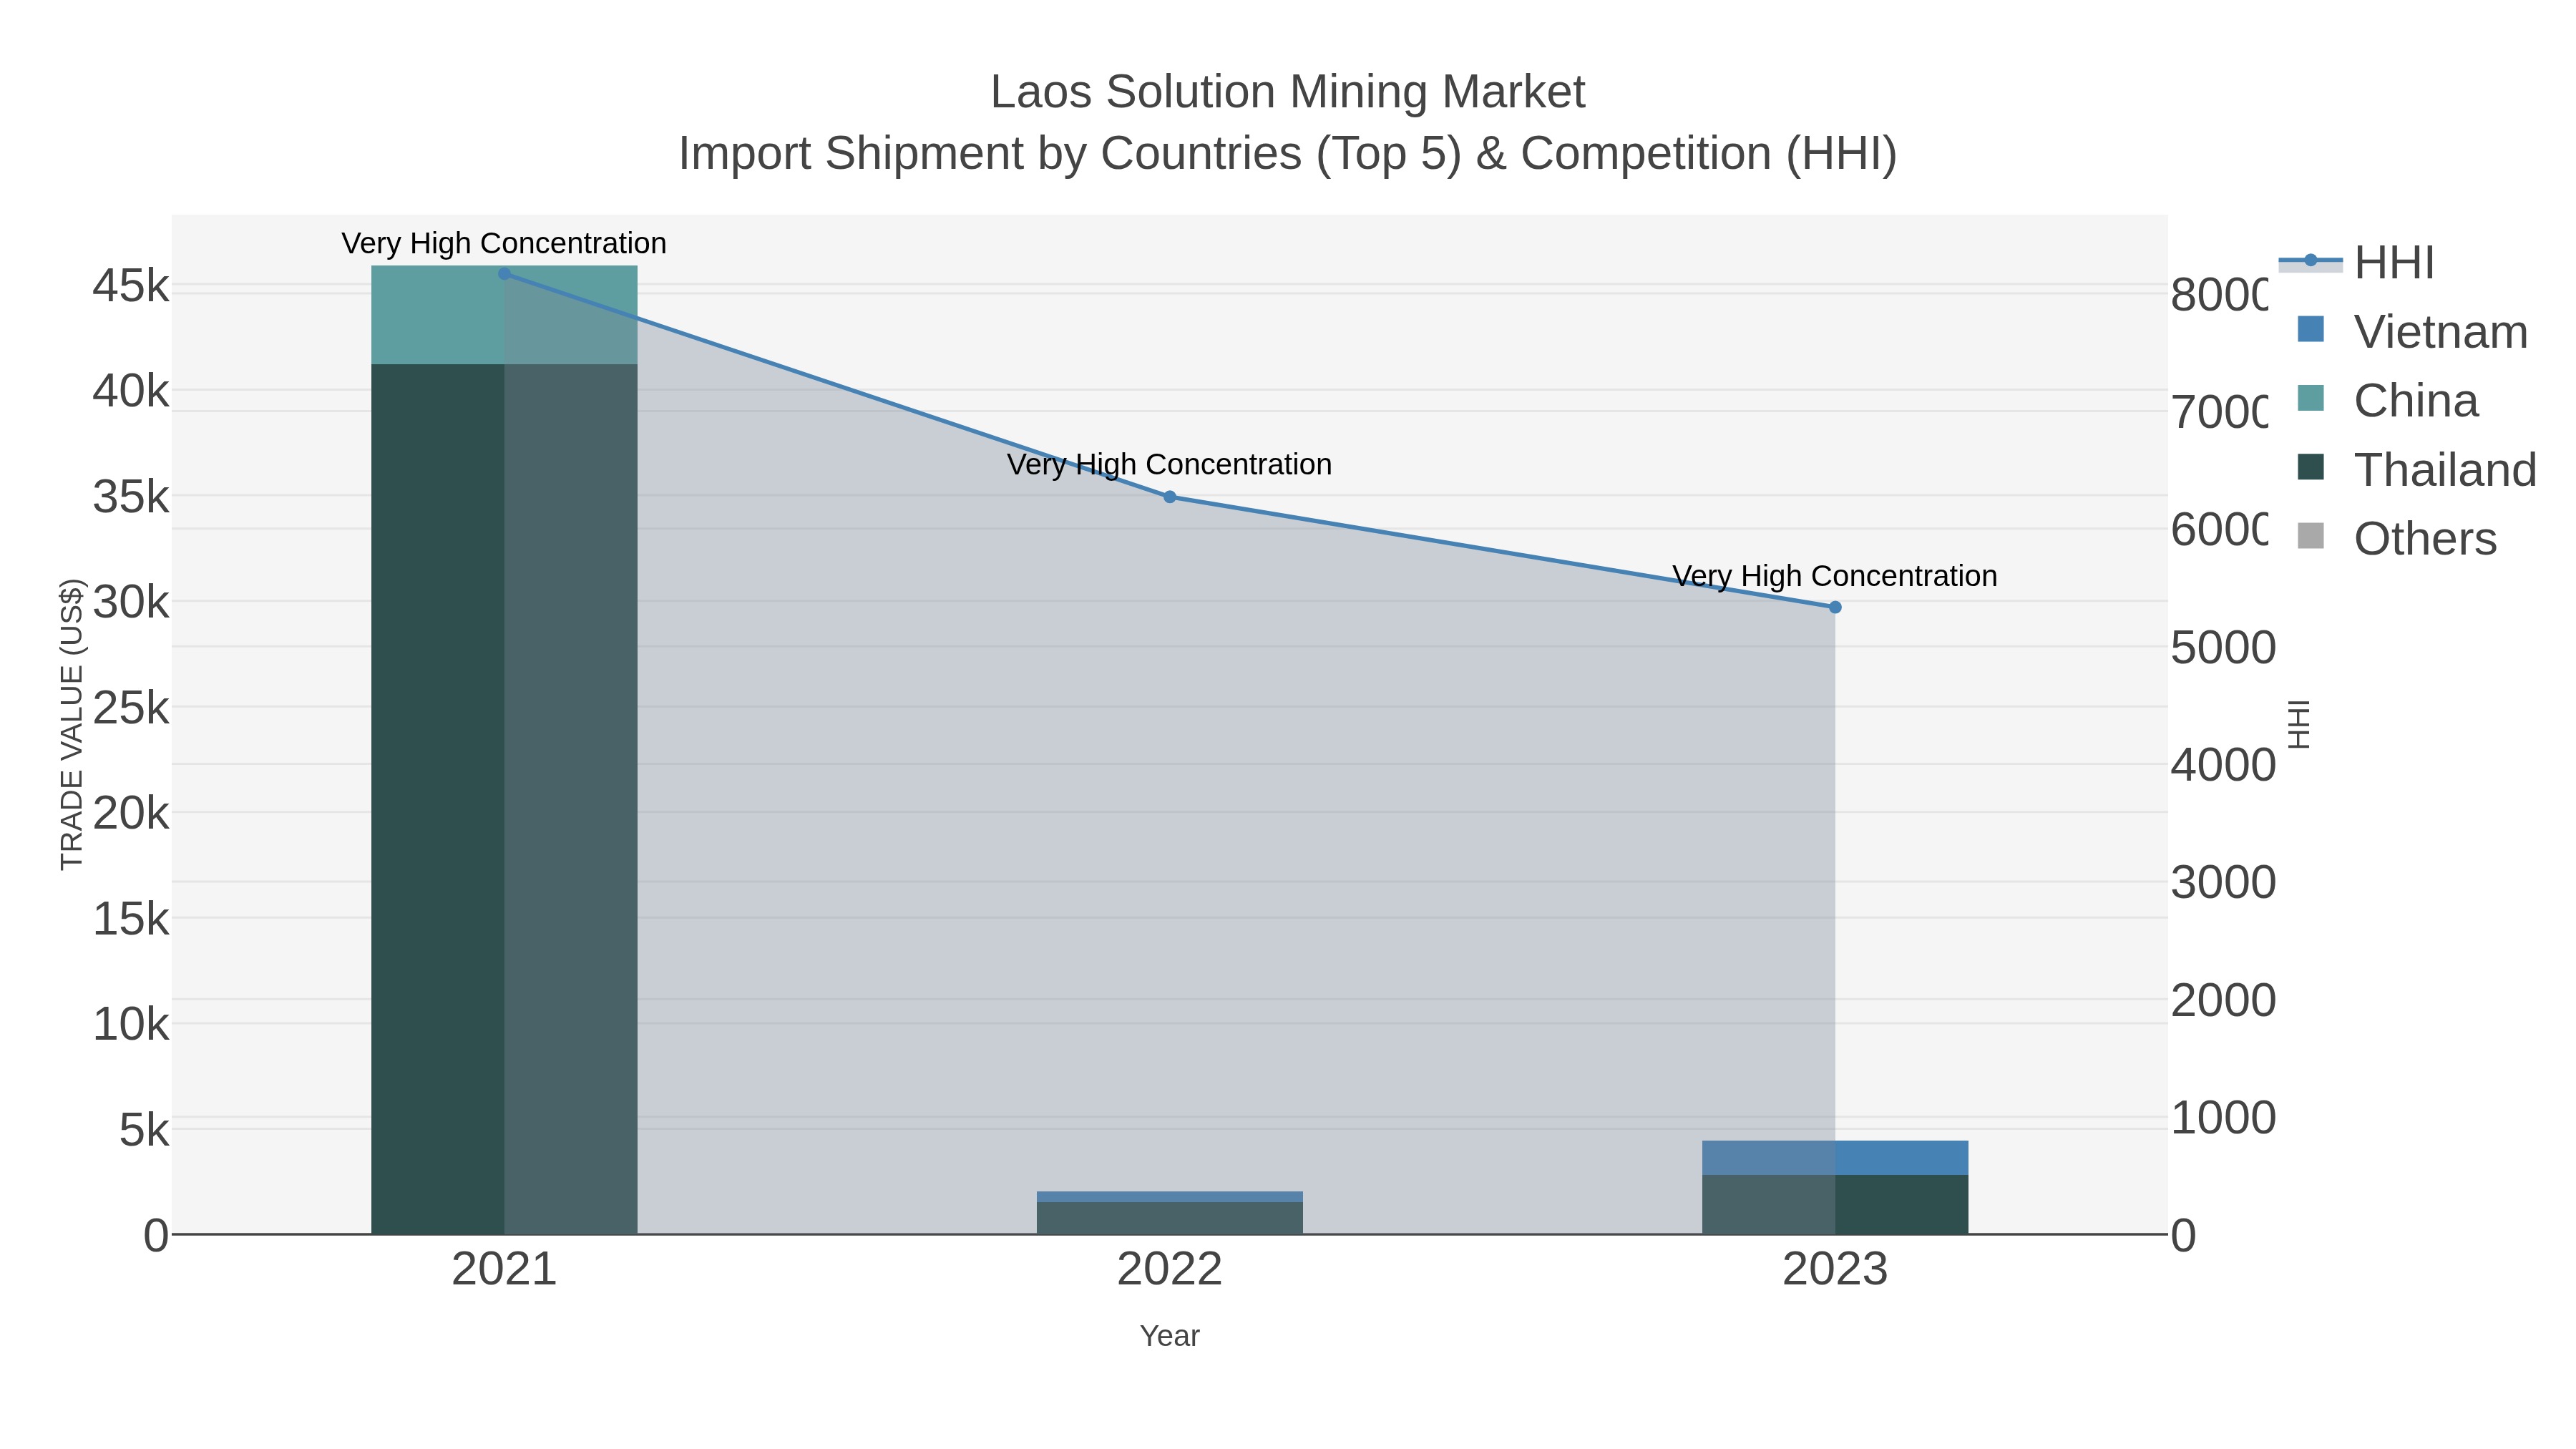Click Very High Concentration label above 2022
Viewport: 2576px width, 1449px height.
click(1170, 464)
